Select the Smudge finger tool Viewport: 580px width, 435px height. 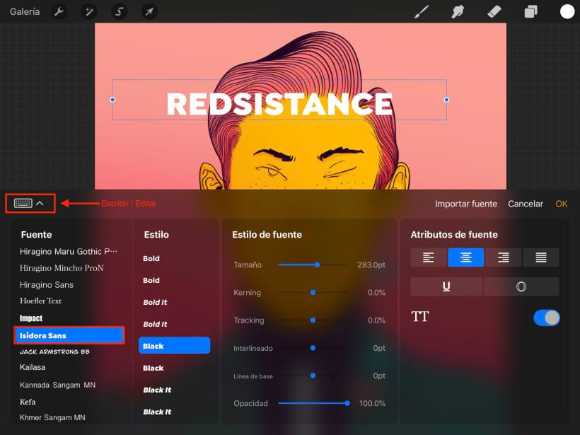point(458,11)
